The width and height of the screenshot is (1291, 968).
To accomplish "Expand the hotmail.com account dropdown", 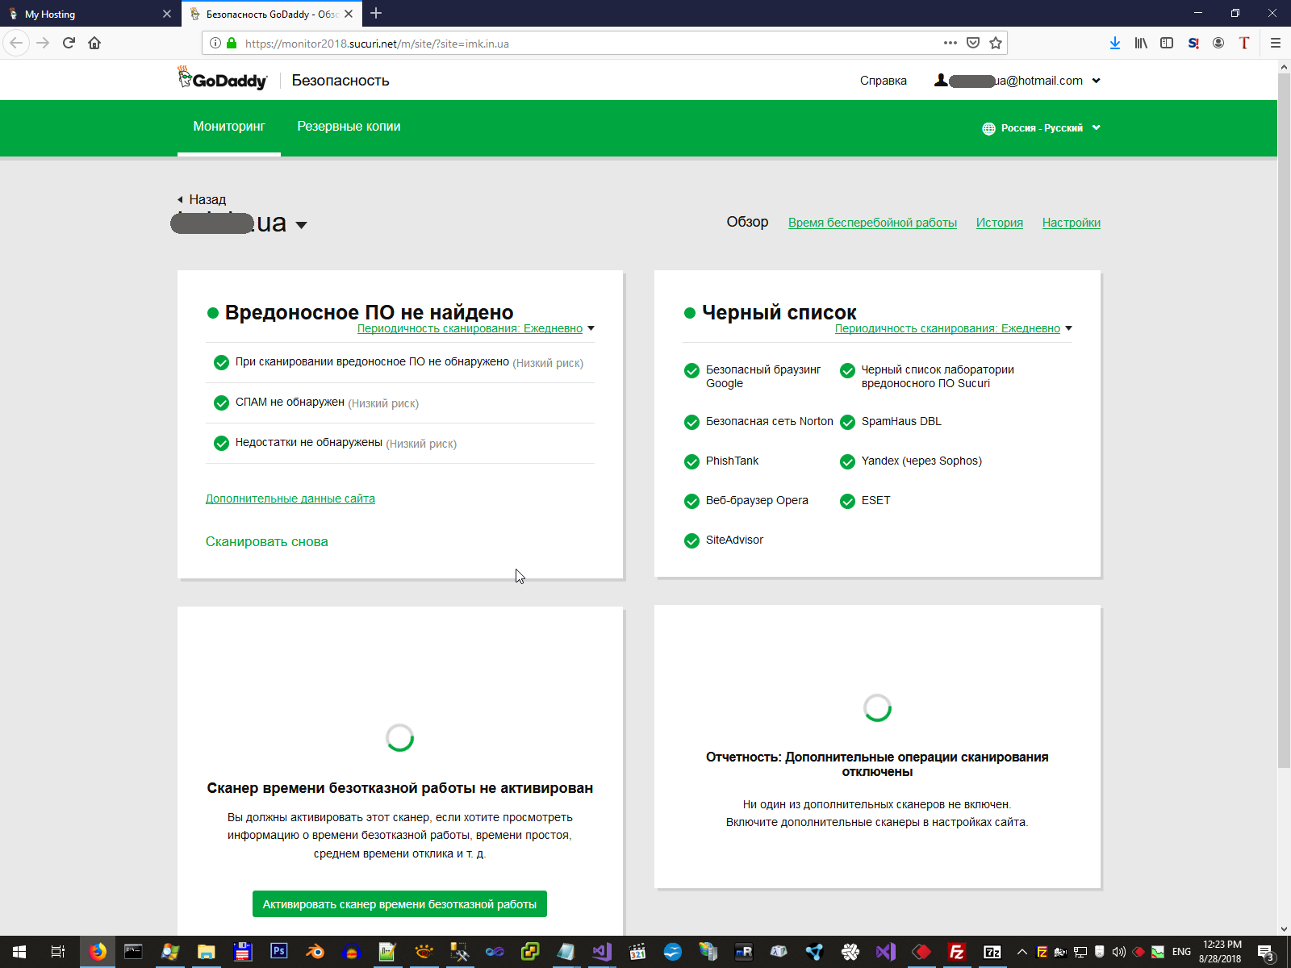I will click(x=1096, y=81).
